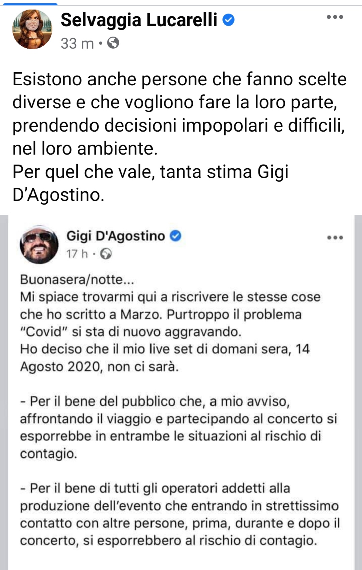The width and height of the screenshot is (362, 570).
Task: Open Gigi D'Agostino's profile picture
Action: 39,244
